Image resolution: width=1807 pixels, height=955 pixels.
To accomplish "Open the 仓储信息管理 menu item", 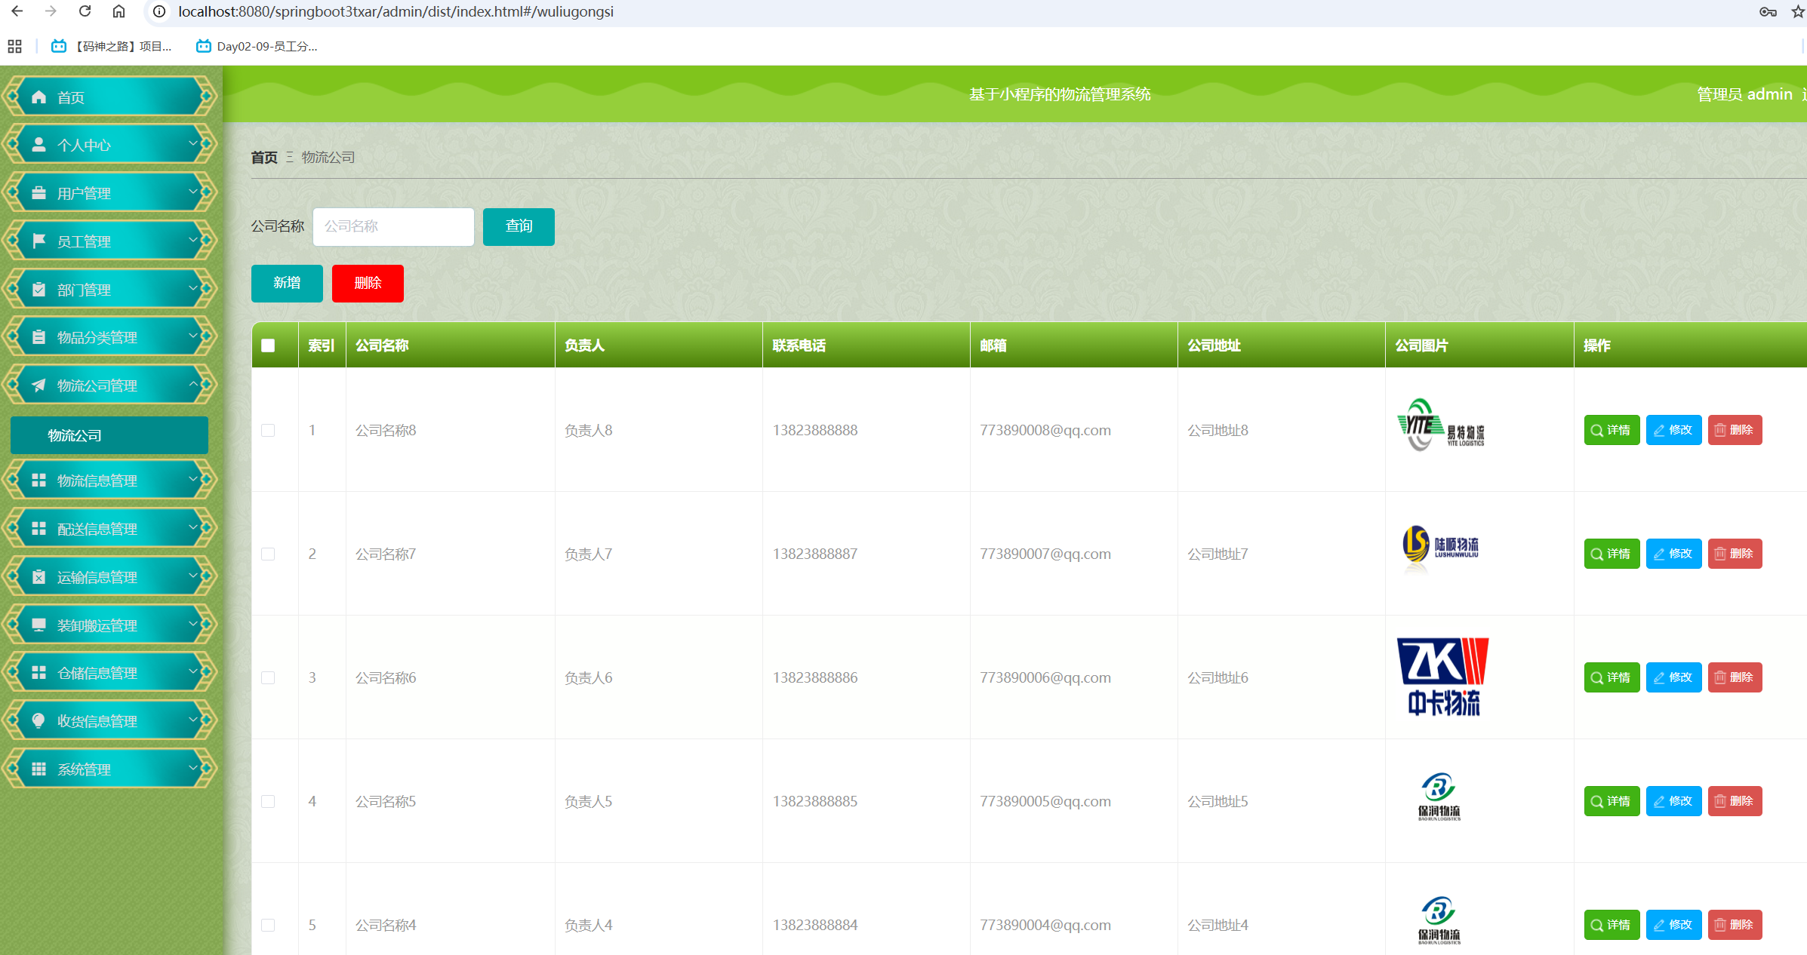I will [x=97, y=673].
